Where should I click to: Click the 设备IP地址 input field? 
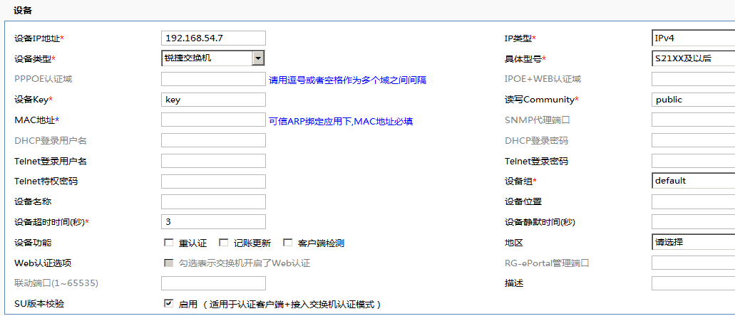213,38
